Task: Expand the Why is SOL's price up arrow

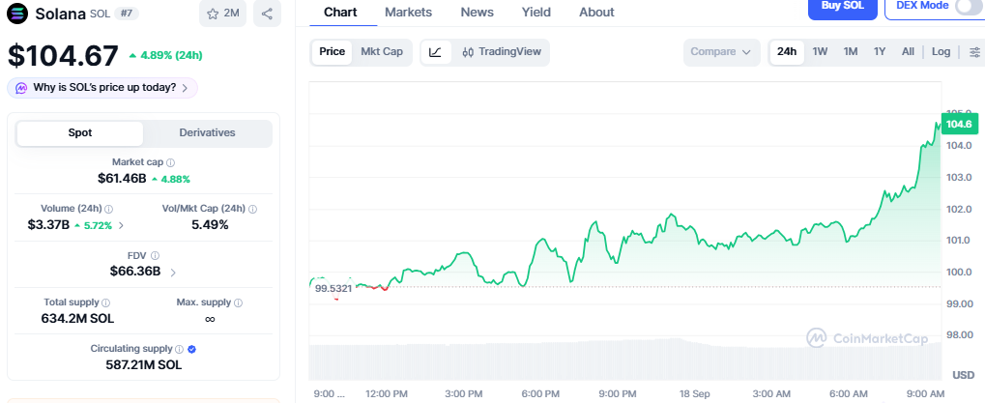Action: point(185,89)
